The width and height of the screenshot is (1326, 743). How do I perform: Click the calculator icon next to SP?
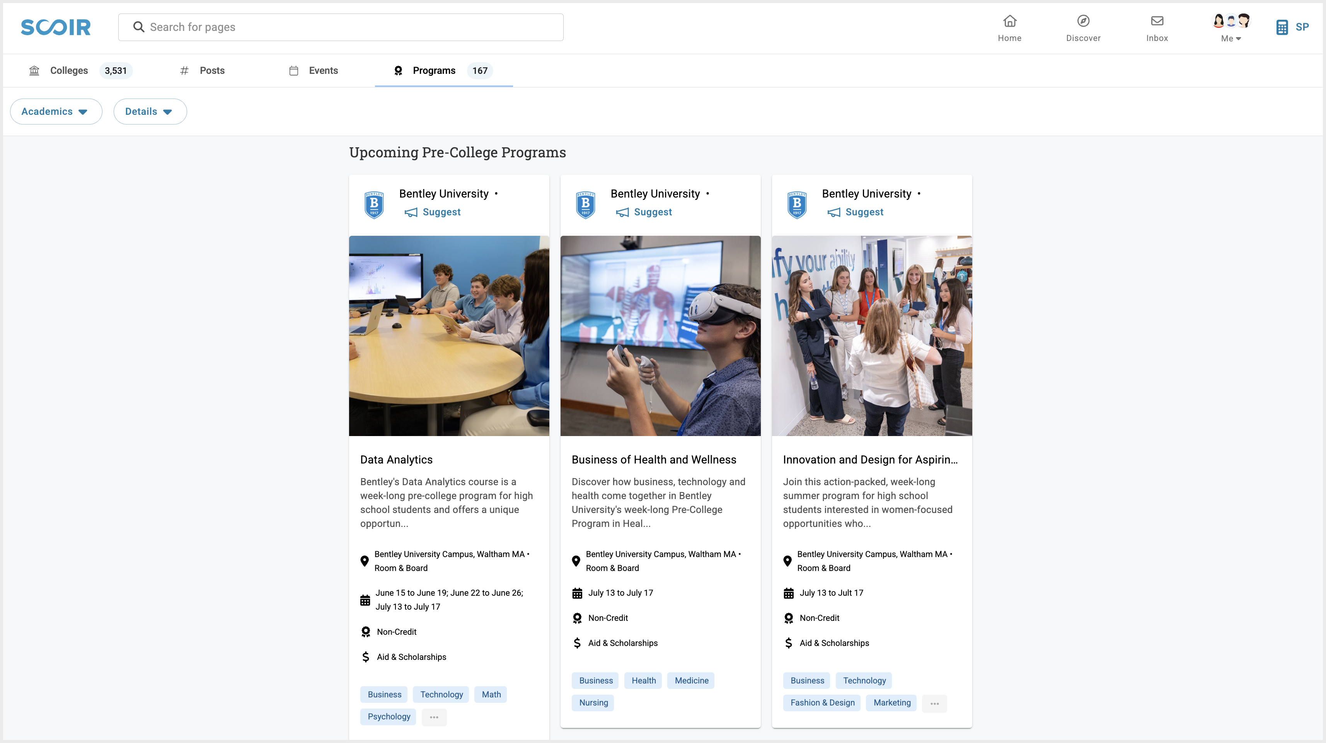(x=1282, y=27)
